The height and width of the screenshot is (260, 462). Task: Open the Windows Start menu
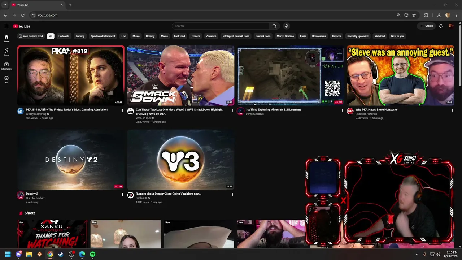(8, 254)
